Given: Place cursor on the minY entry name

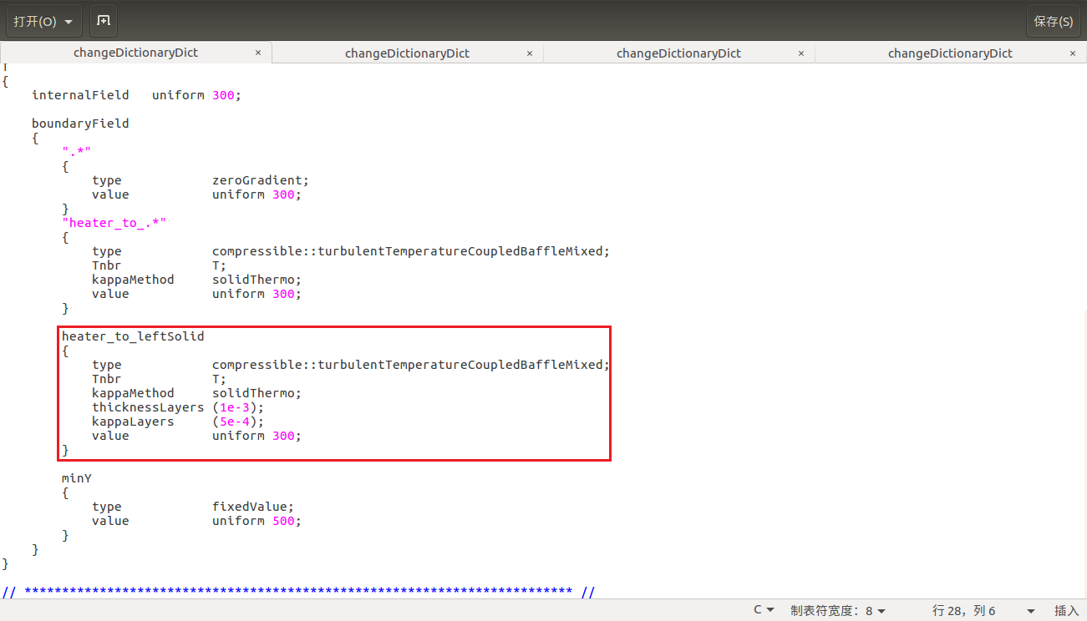Looking at the screenshot, I should tap(76, 478).
